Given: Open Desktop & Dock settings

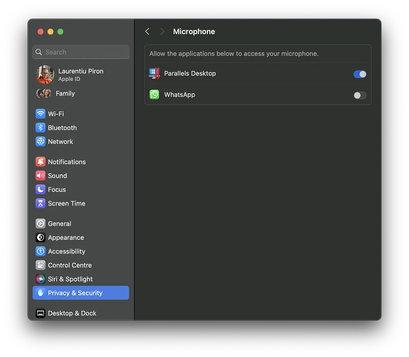Looking at the screenshot, I should 72,313.
